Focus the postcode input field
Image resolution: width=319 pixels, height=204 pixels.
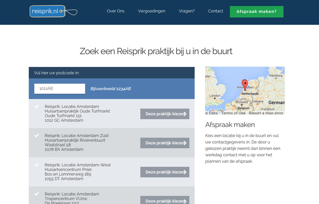tap(60, 89)
